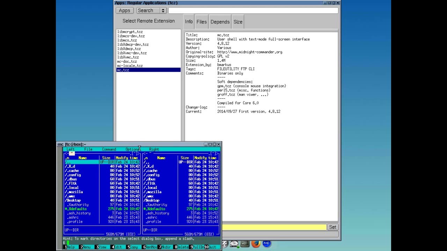Viewport: 447px width, 251px height.
Task: Select .Xdefaults in the left mc panel
Action: click(x=102, y=209)
